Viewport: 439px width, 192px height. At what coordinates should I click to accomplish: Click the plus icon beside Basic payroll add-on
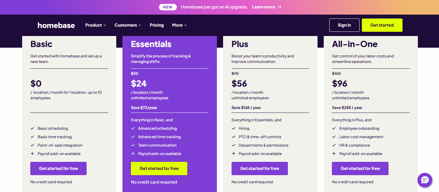point(32,154)
